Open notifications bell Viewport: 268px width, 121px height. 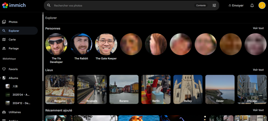click(252, 5)
